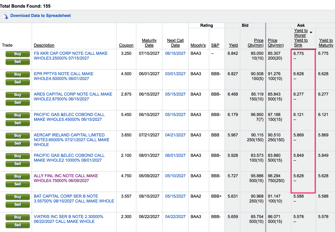This screenshot has width=335, height=232.
Task: Click call date 06/15/2027 for FS KKR
Action: (x=175, y=53)
